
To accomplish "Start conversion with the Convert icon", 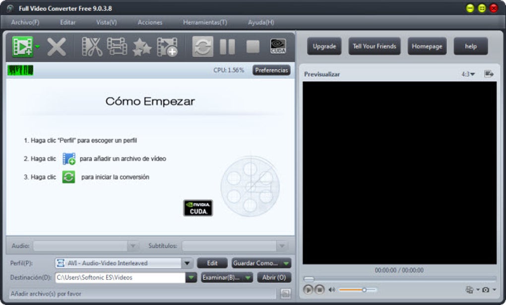I will [x=203, y=47].
